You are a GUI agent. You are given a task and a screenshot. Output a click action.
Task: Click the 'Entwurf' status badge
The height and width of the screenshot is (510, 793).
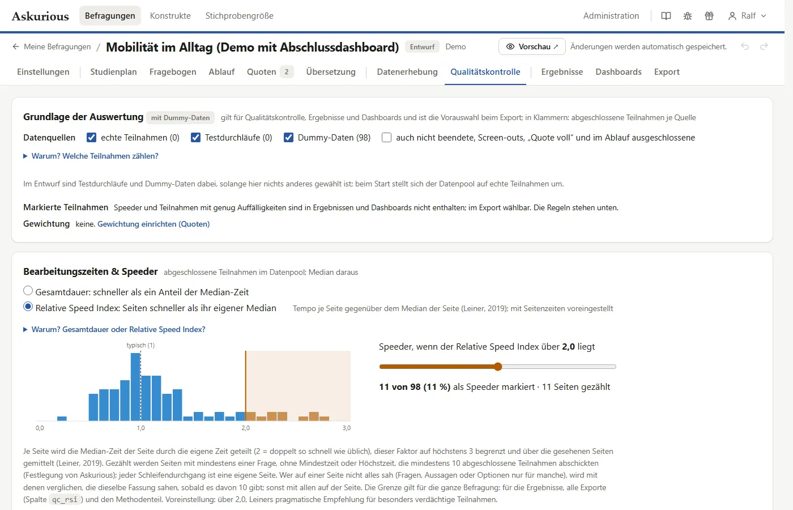[422, 46]
